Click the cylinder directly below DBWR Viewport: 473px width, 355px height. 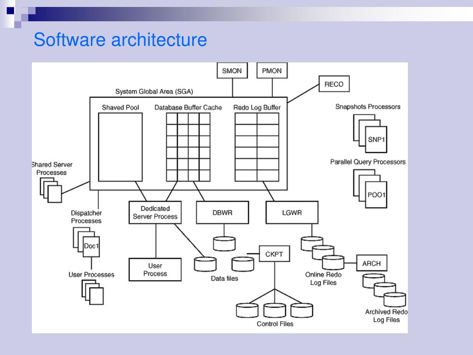coord(224,244)
